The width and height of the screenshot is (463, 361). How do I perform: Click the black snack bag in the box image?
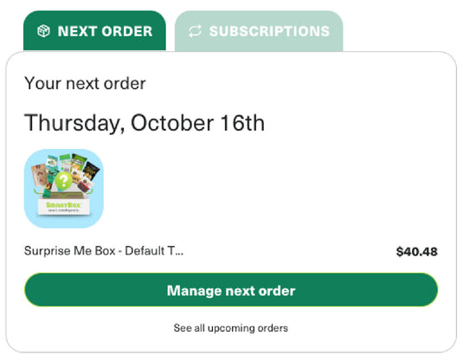point(91,171)
